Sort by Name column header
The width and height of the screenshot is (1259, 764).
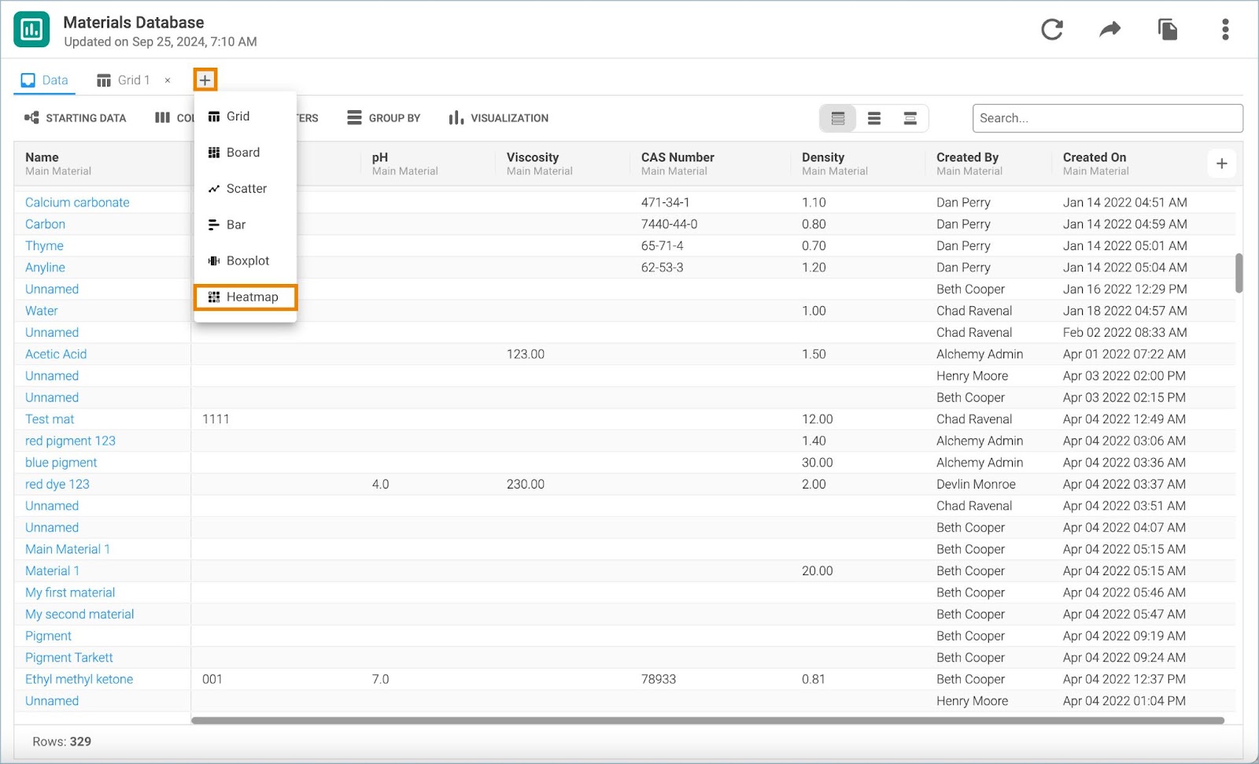coord(42,157)
